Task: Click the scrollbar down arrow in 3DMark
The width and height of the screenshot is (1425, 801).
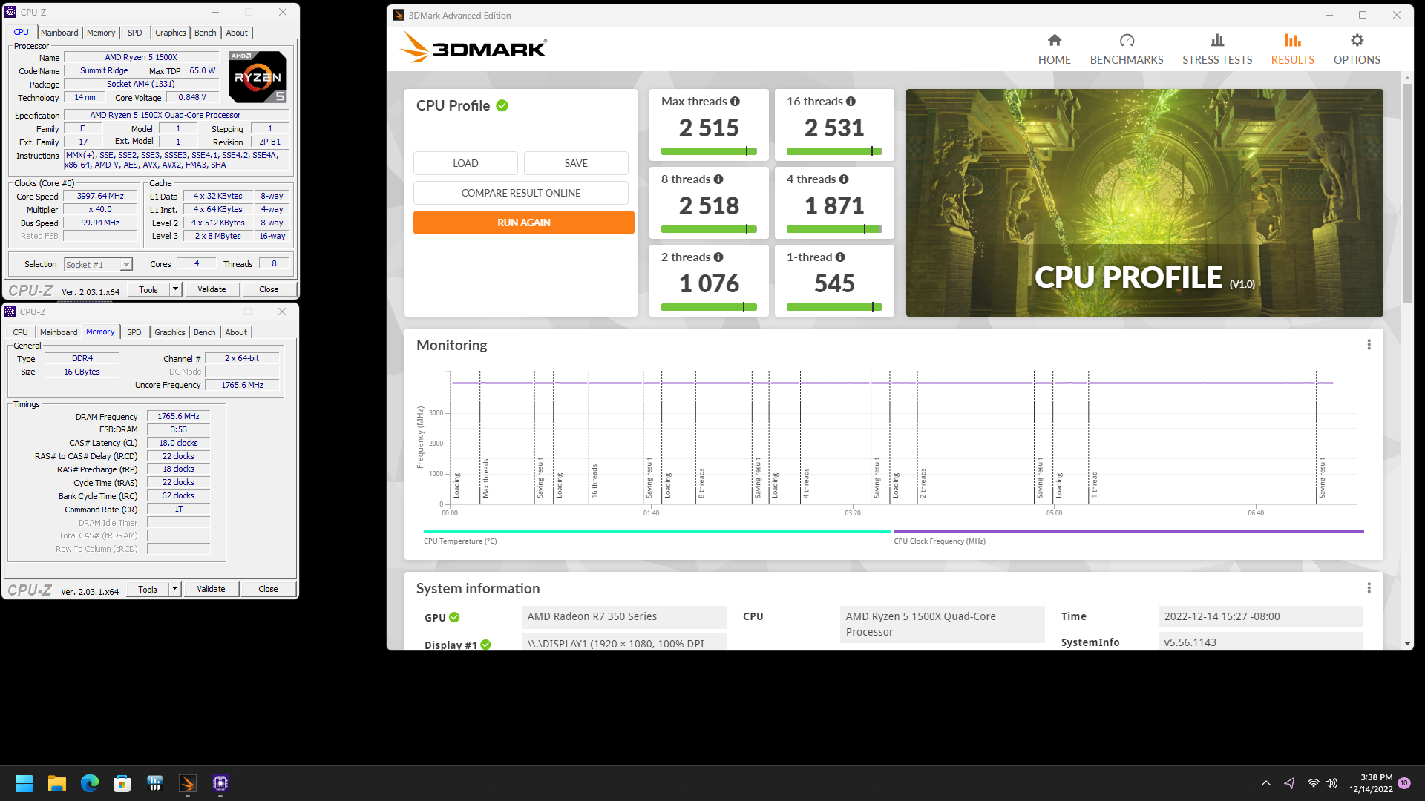Action: [x=1407, y=645]
